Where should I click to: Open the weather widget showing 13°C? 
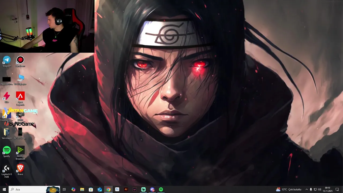pyautogui.click(x=289, y=190)
